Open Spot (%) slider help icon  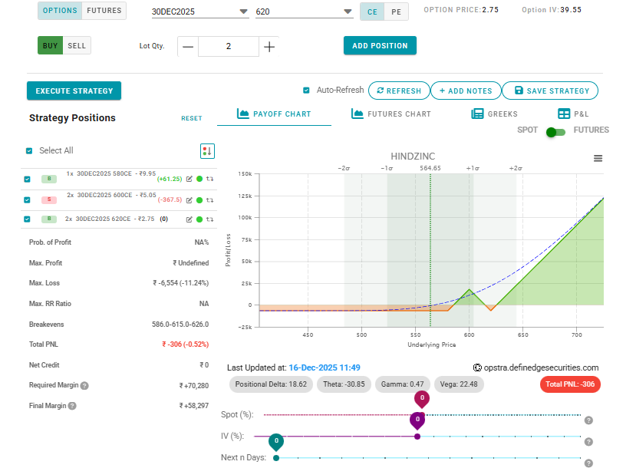pyautogui.click(x=588, y=420)
